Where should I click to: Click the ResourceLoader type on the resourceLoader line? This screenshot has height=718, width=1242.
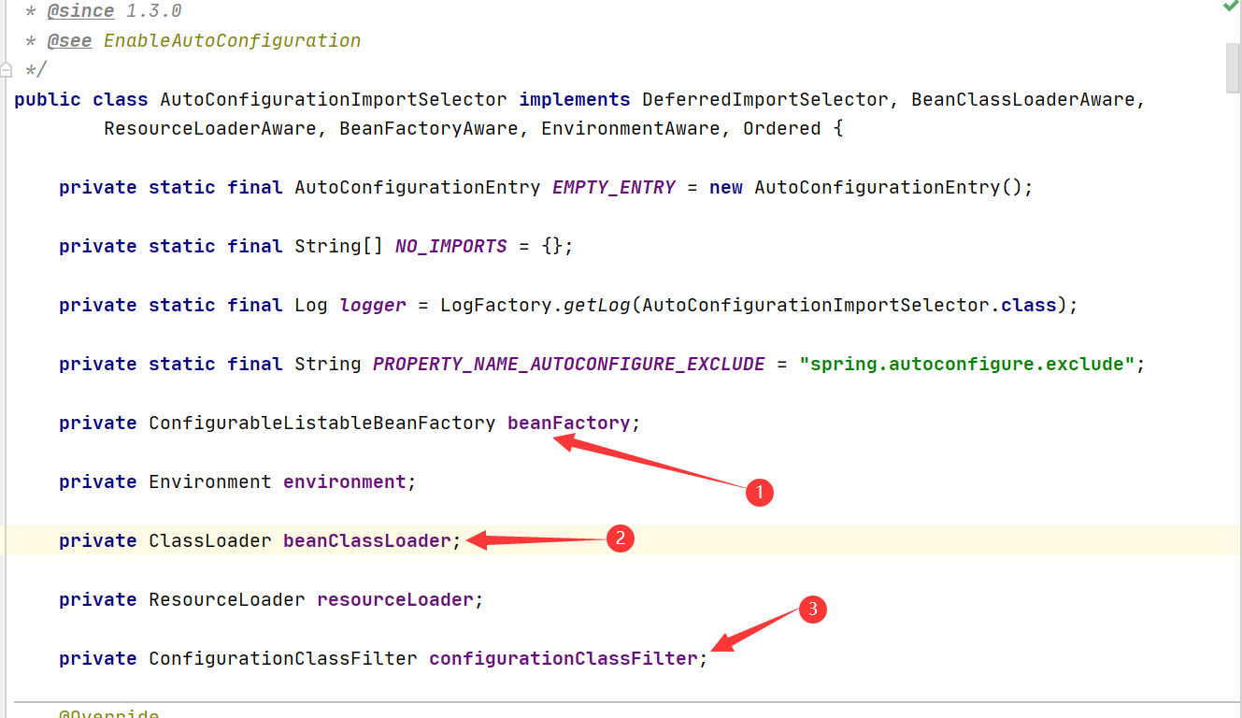pyautogui.click(x=227, y=600)
